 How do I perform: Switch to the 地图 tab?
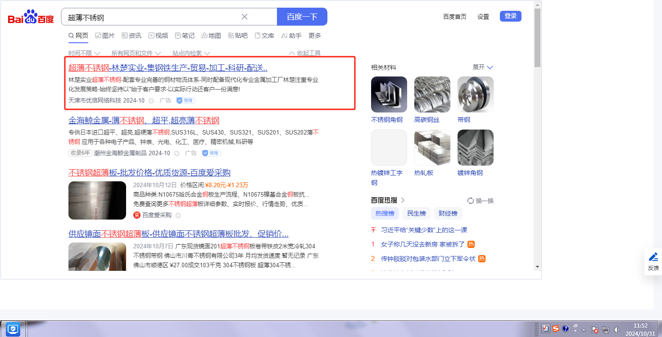tap(211, 36)
